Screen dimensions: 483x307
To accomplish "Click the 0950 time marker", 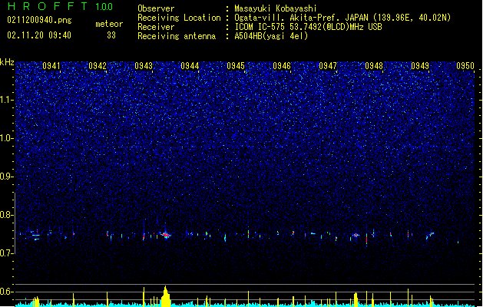I will 465,66.
